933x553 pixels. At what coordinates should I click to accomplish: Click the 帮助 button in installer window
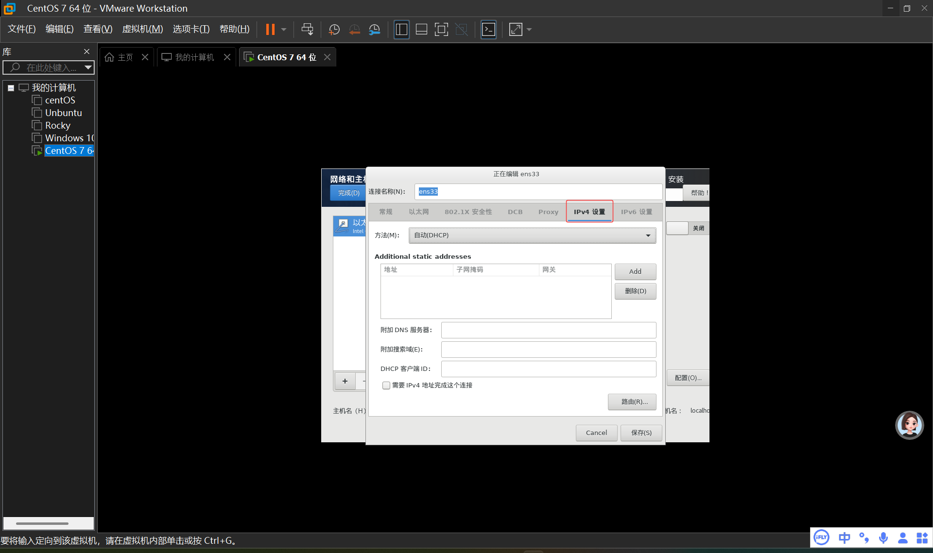click(x=696, y=193)
